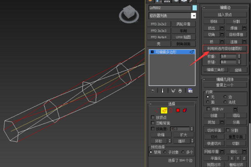This screenshot has height=167, width=251.
Task: Switch to the Display command panel tab
Action: [184, 1]
